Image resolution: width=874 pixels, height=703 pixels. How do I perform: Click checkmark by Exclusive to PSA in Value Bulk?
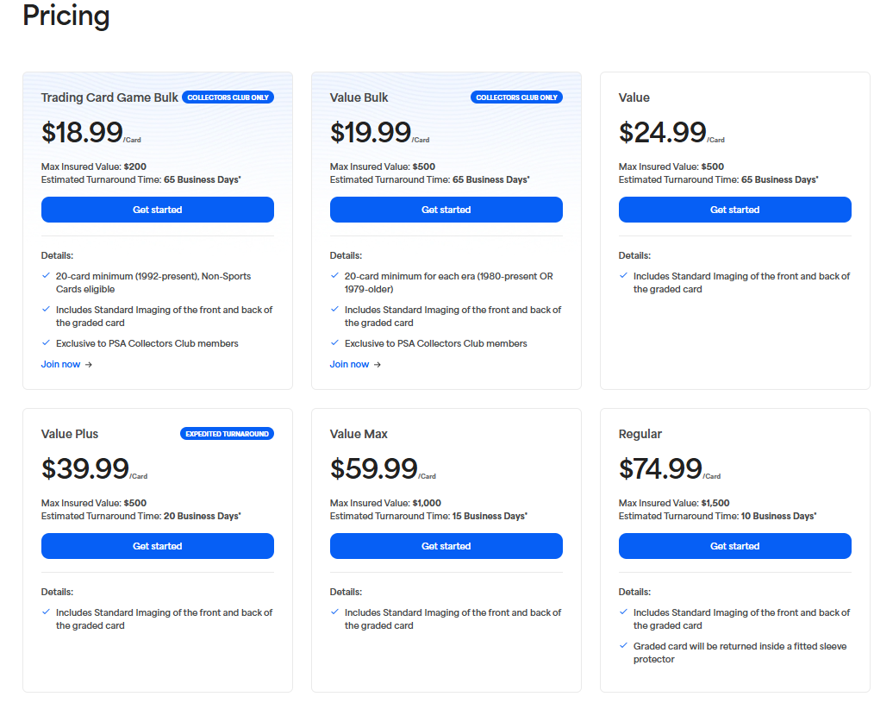335,342
